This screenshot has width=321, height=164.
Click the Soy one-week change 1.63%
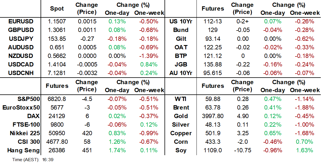click(304, 150)
